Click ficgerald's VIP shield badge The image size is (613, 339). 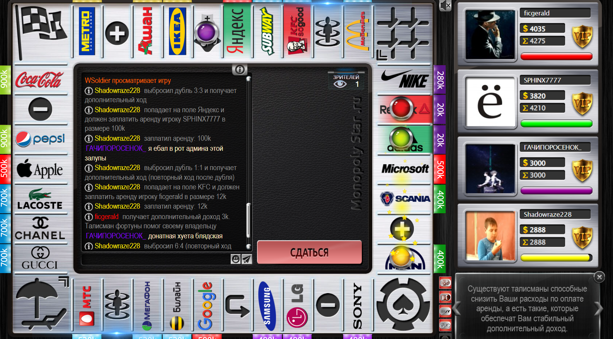coord(582,36)
